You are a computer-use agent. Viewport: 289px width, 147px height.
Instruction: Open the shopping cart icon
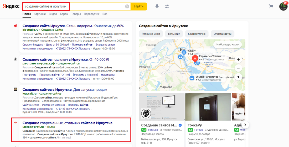point(271,7)
